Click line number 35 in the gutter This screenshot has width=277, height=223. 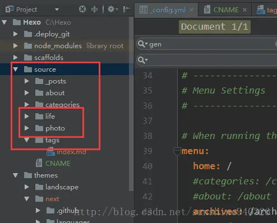tap(147, 91)
